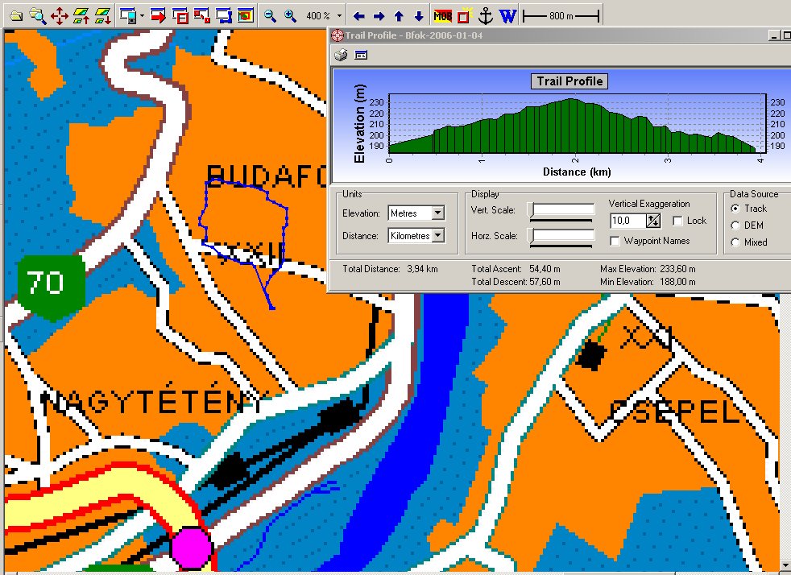
Task: Click the find map magnifier-folder icon
Action: pyautogui.click(x=38, y=15)
